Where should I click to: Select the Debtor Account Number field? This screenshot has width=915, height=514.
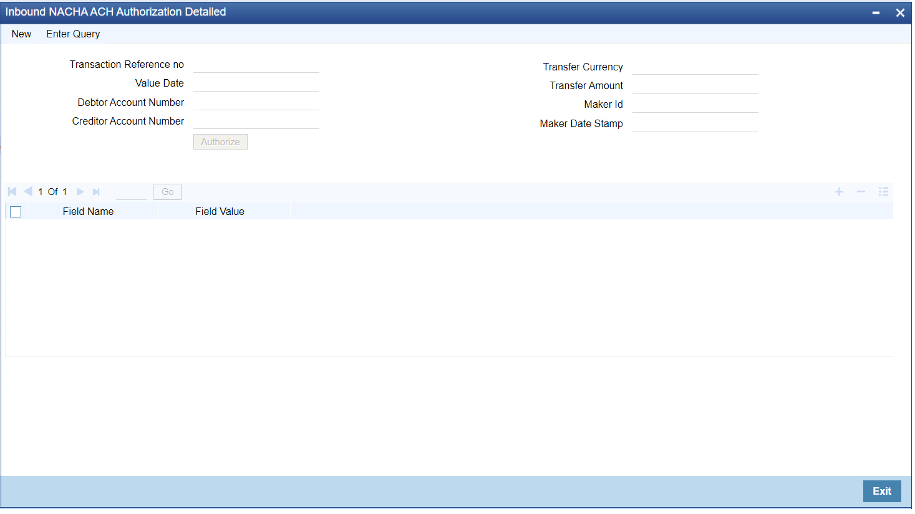256,102
